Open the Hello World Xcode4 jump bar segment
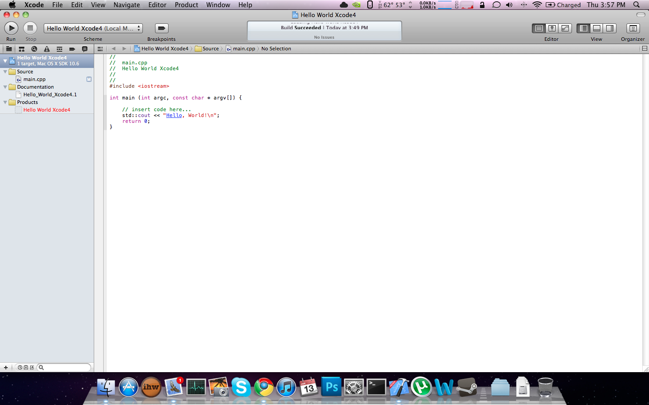Screen dimensions: 649x405 161,49
